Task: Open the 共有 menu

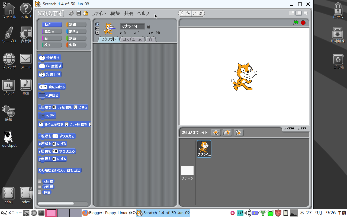Action: point(129,13)
